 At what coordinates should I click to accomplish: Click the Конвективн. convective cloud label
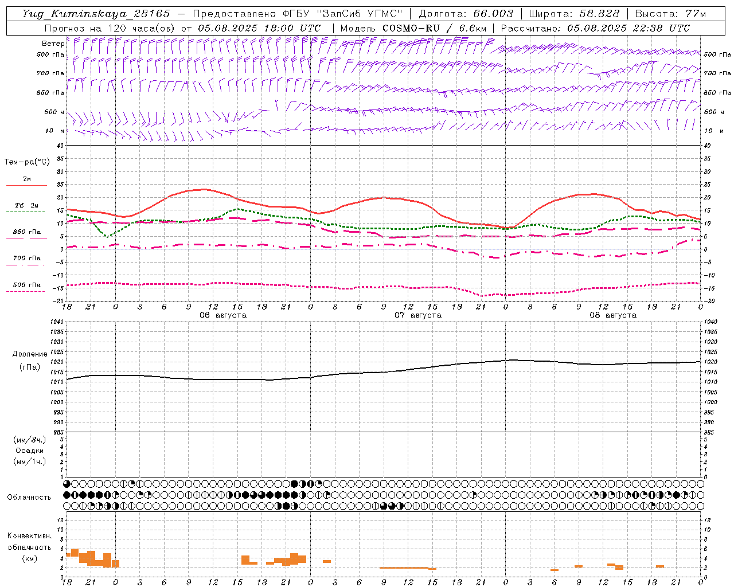click(30, 536)
